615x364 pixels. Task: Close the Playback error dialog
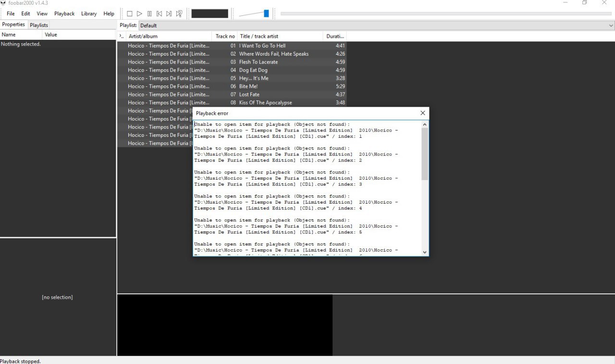point(423,113)
